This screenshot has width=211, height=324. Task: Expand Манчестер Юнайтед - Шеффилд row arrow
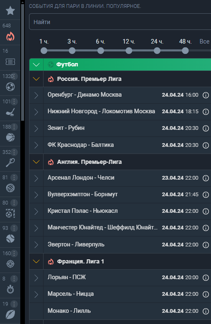[36, 228]
